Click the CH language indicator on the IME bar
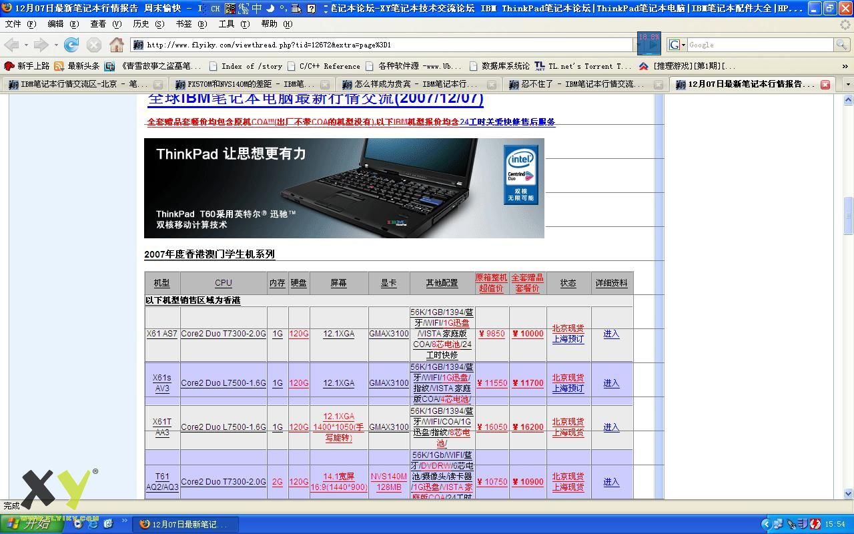The width and height of the screenshot is (854, 534). [216, 9]
